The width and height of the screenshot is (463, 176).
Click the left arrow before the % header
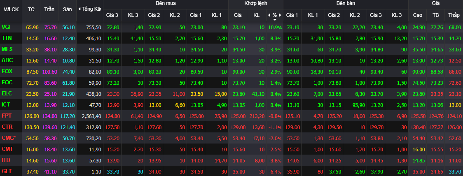269,15
